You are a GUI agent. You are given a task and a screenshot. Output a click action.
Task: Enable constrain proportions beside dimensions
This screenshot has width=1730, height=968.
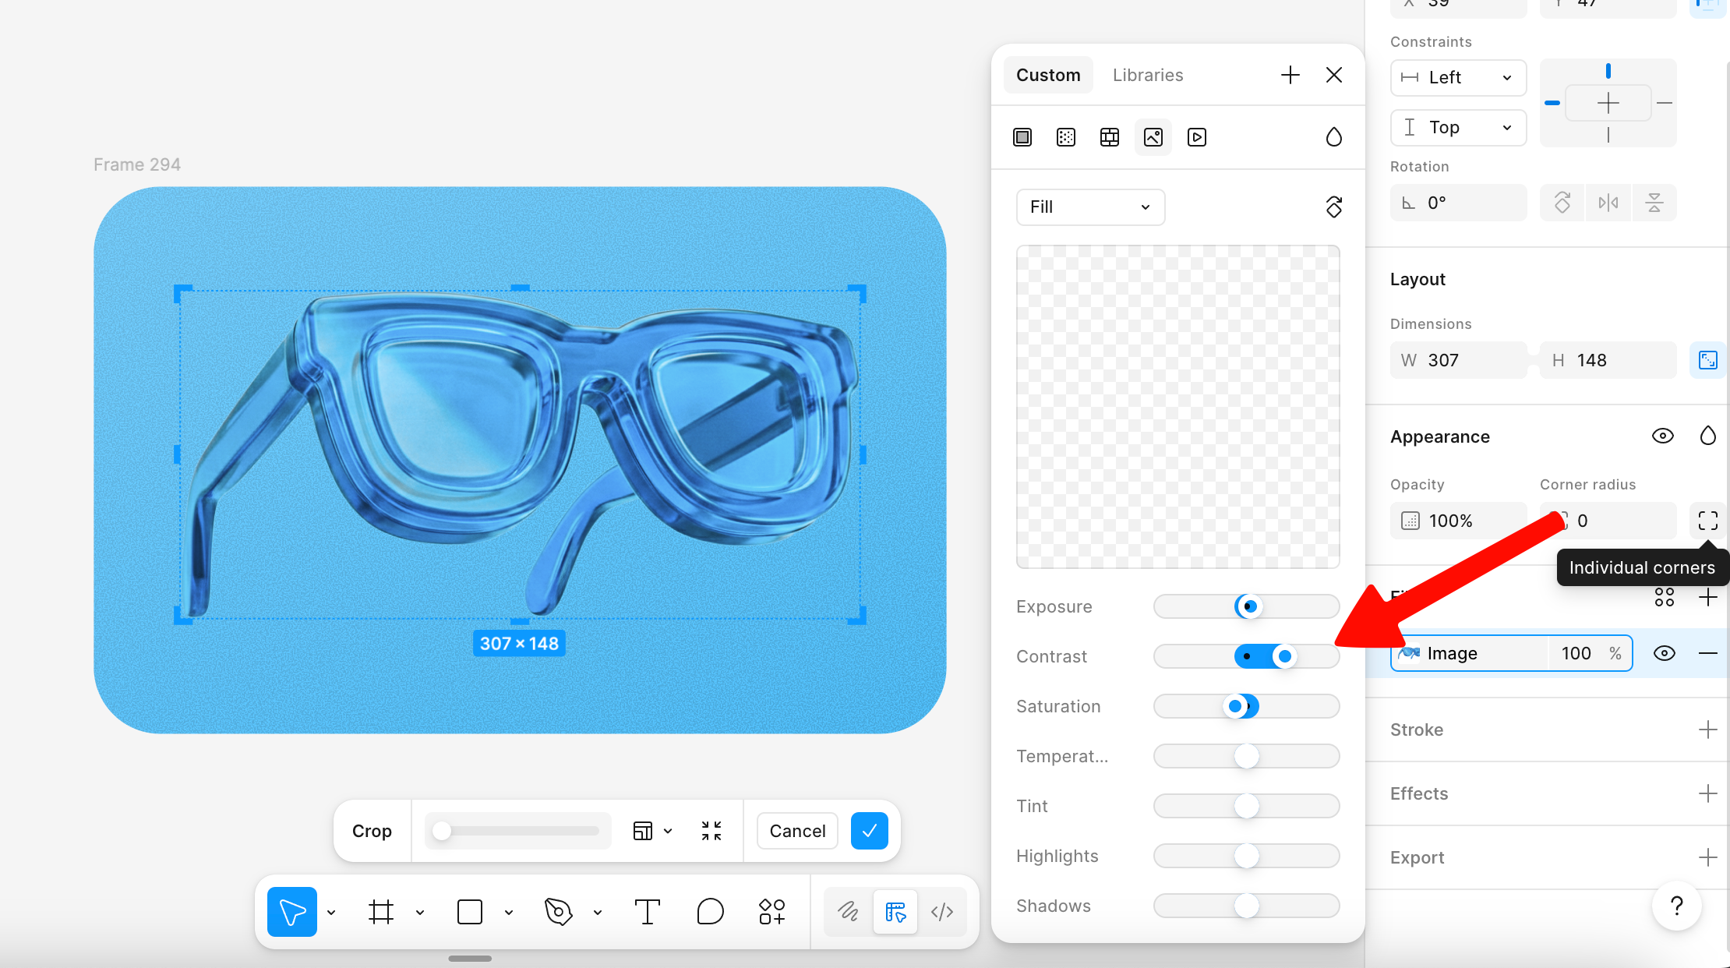pos(1707,359)
